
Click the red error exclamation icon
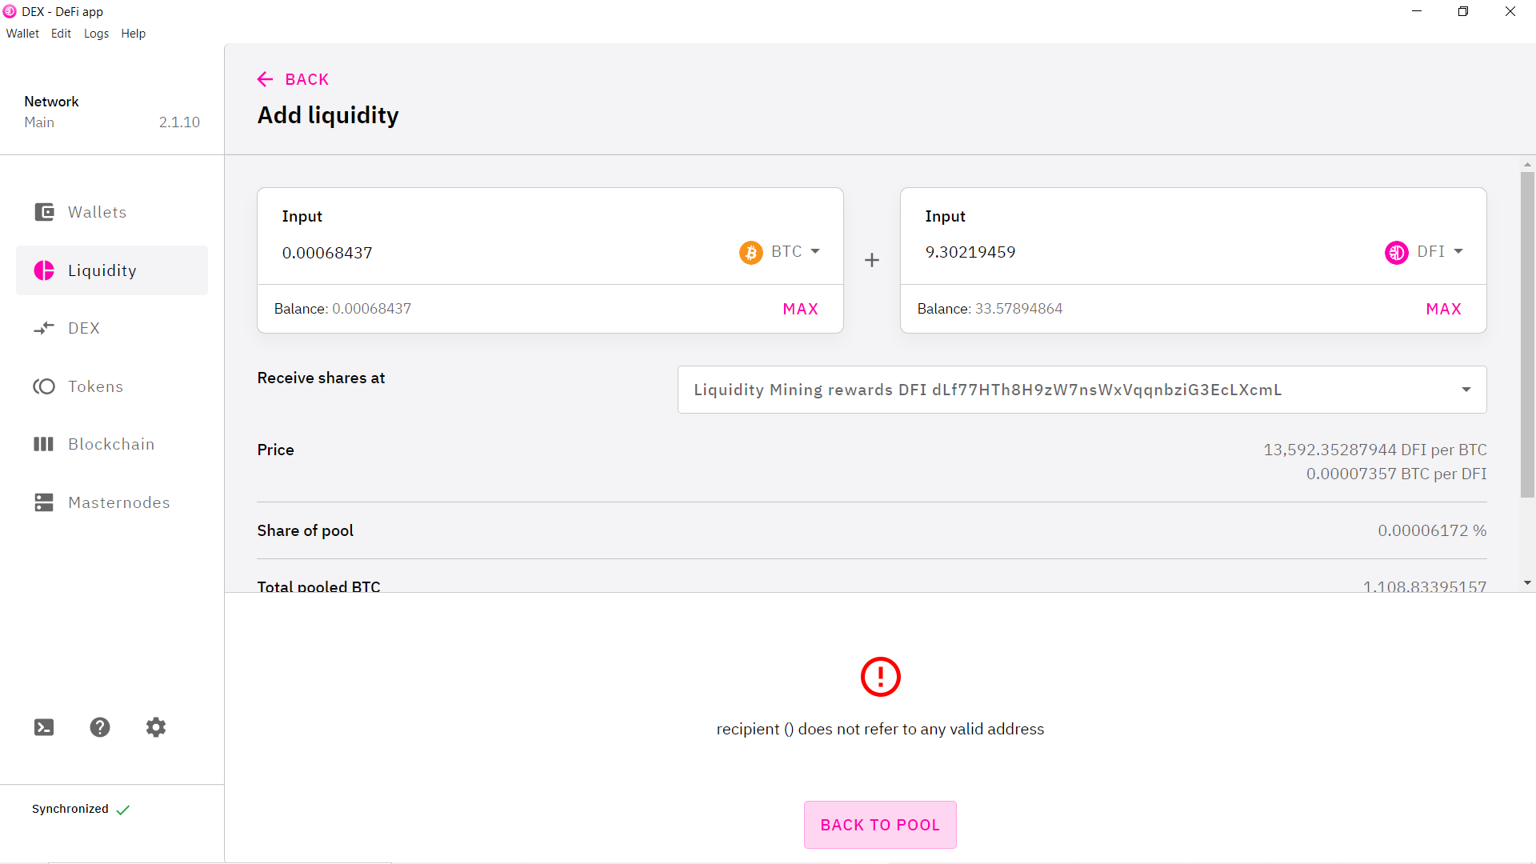tap(880, 677)
